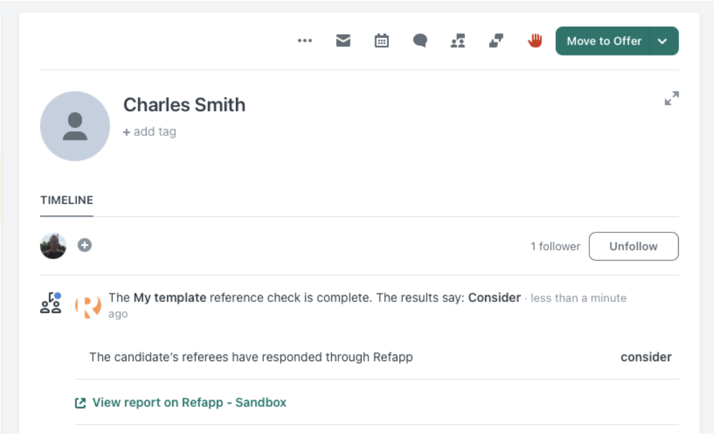The height and width of the screenshot is (435, 715).
Task: Open View report on Refapp - Sandbox
Action: 188,402
